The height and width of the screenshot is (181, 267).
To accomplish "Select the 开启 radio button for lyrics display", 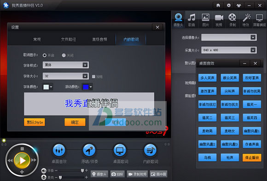I will pos(45,56).
